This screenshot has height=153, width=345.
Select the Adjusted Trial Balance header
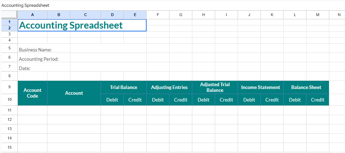click(x=215, y=88)
